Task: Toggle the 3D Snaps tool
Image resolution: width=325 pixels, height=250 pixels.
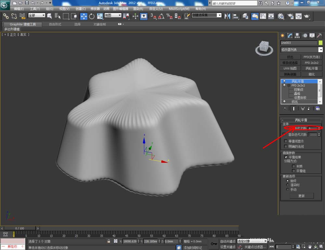Action: (153, 16)
